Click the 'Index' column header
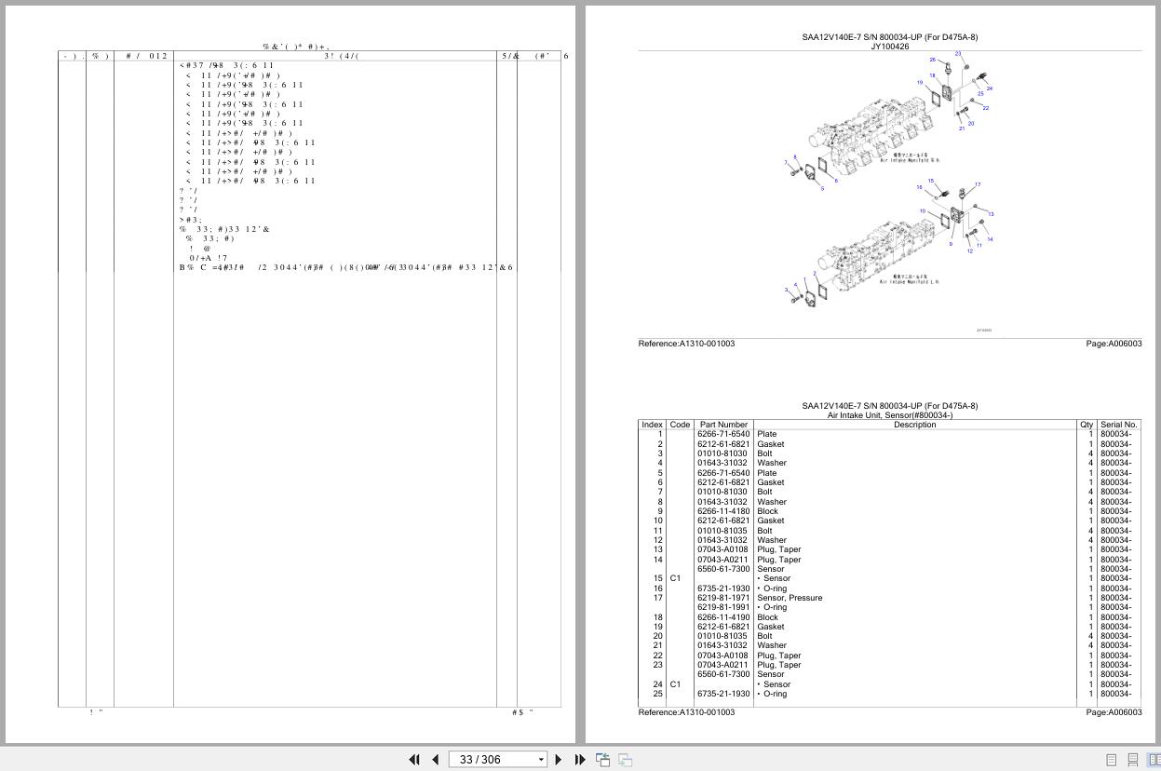1161x771 pixels. pyautogui.click(x=652, y=425)
